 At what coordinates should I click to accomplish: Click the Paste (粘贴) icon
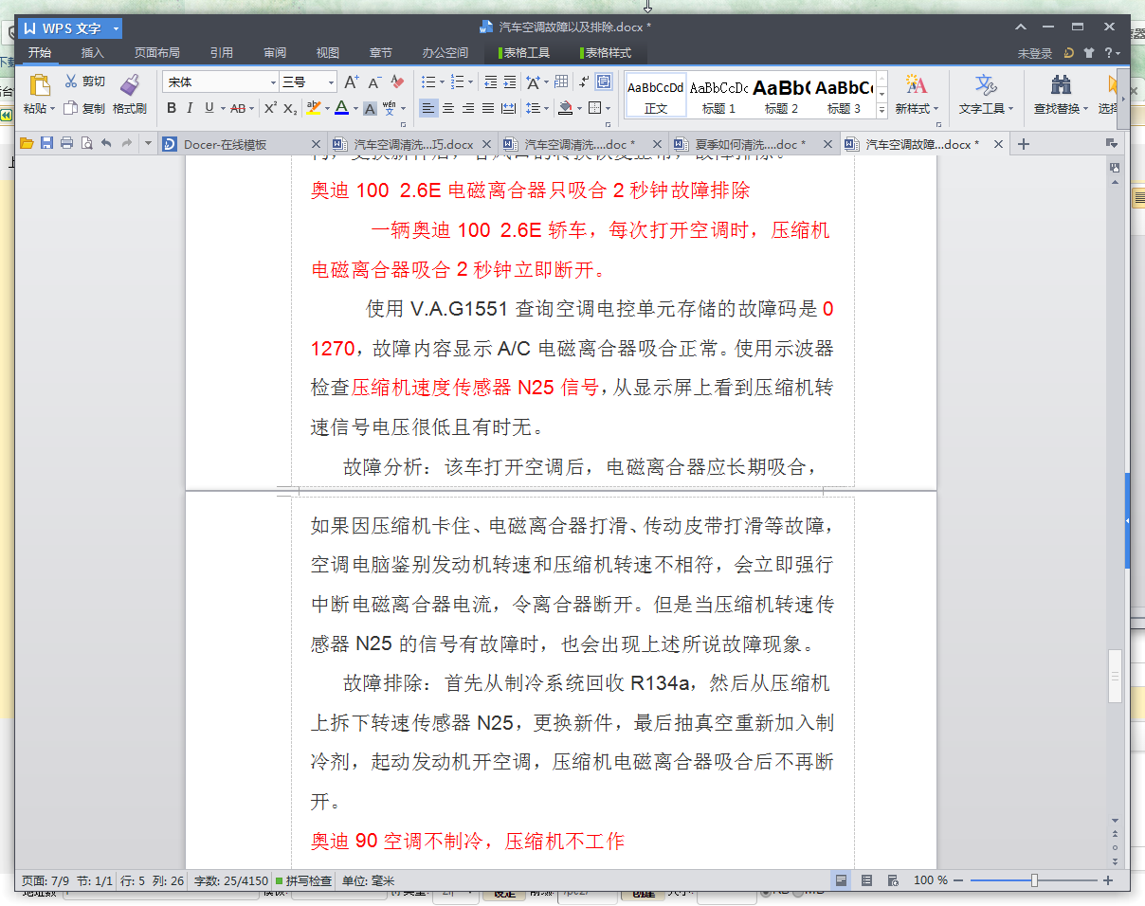[39, 85]
